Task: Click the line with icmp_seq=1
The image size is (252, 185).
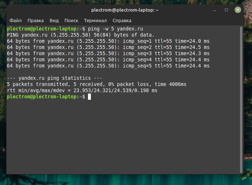Action: [x=108, y=41]
